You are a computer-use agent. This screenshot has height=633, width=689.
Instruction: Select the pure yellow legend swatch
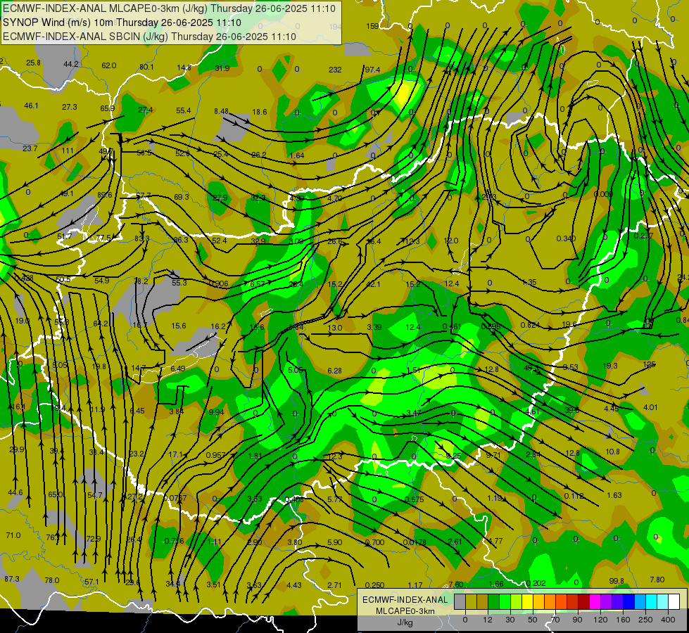tap(527, 601)
